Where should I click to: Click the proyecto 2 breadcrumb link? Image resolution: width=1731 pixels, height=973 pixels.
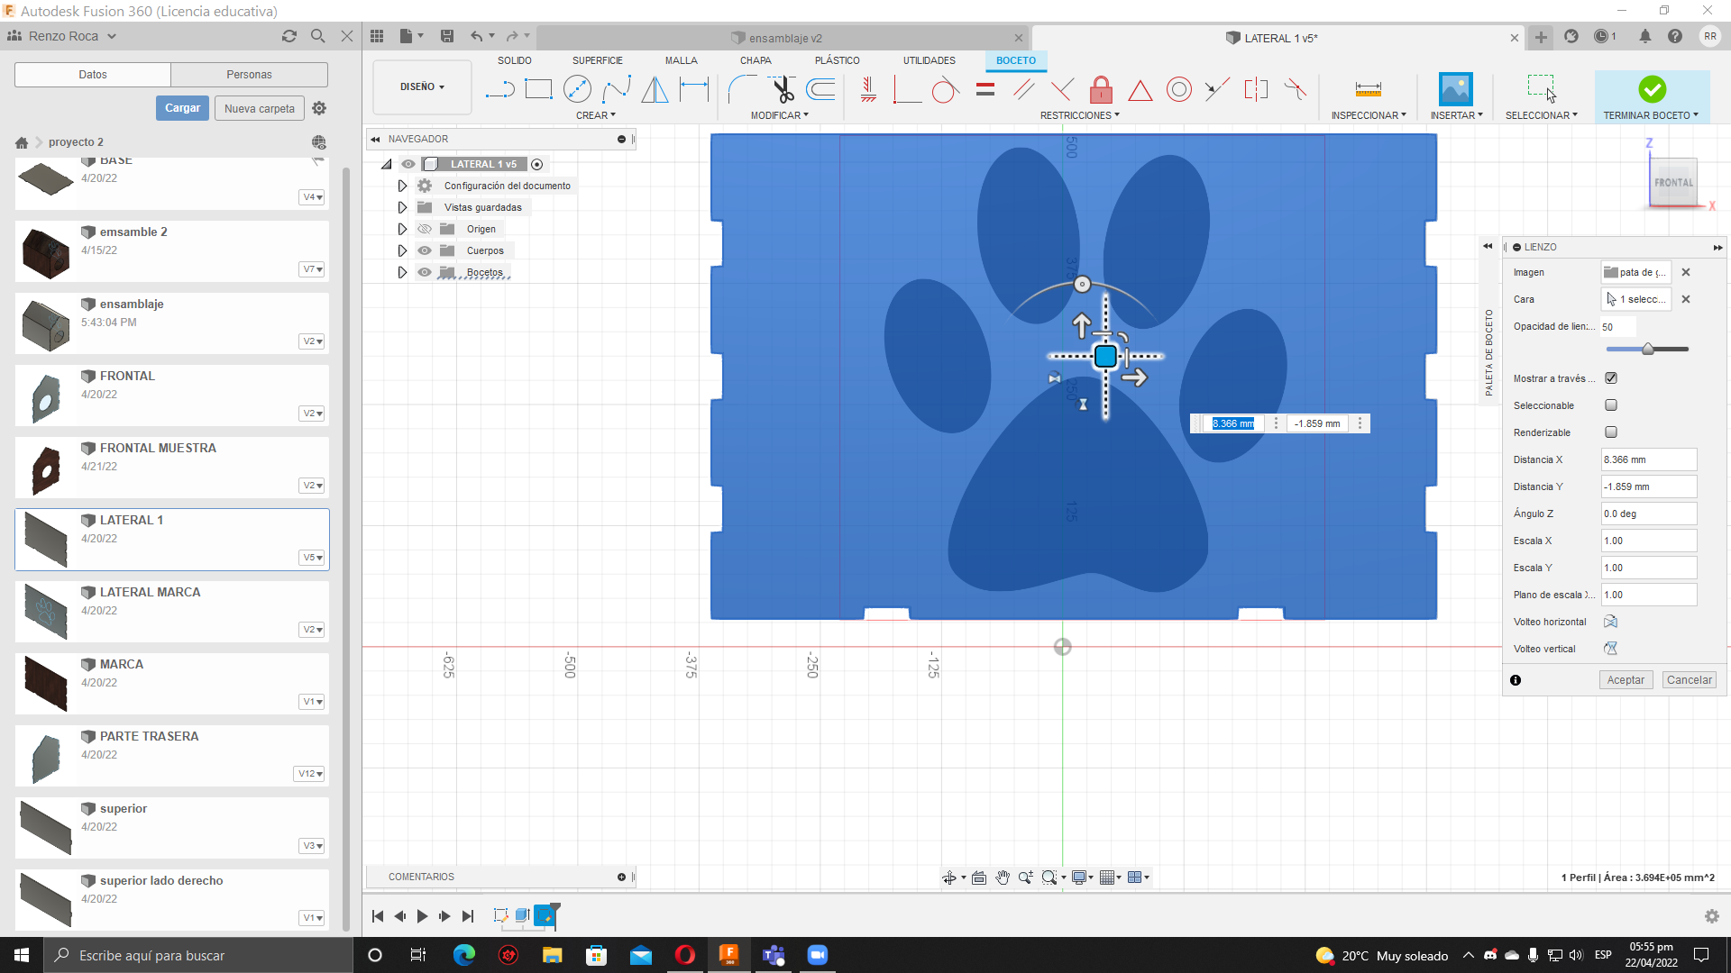[76, 142]
